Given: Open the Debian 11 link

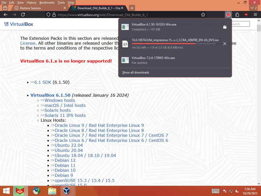Looking at the screenshot, I should coord(65,165).
